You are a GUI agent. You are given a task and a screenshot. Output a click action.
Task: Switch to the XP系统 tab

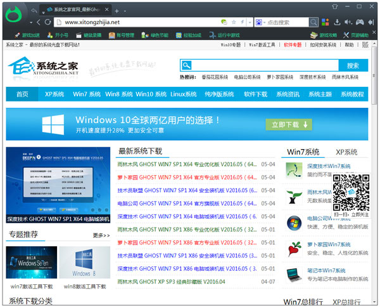click(x=346, y=152)
